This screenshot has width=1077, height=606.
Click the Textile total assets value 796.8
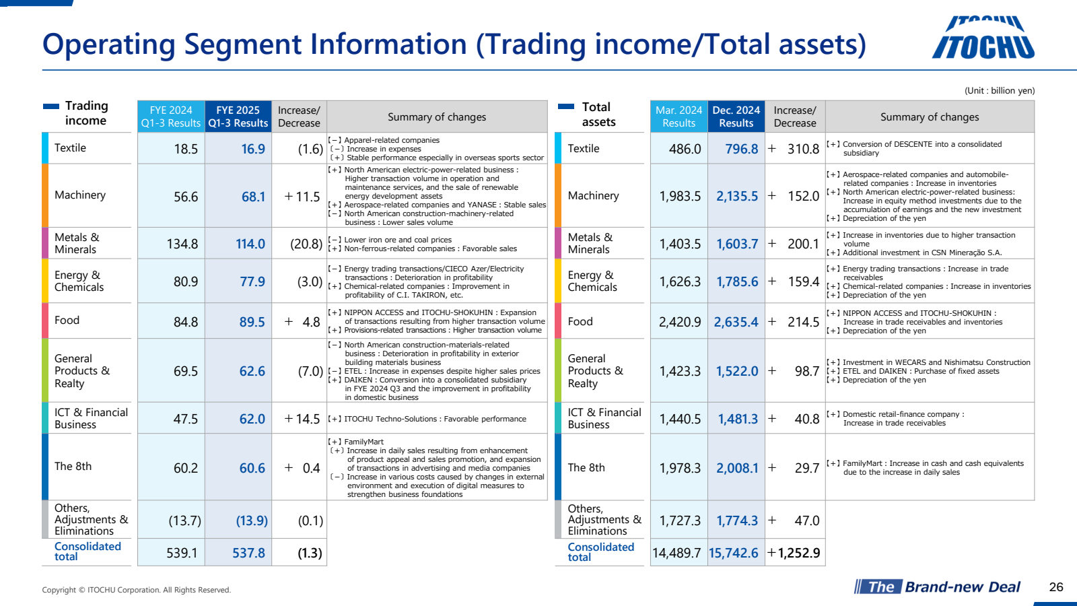(742, 149)
